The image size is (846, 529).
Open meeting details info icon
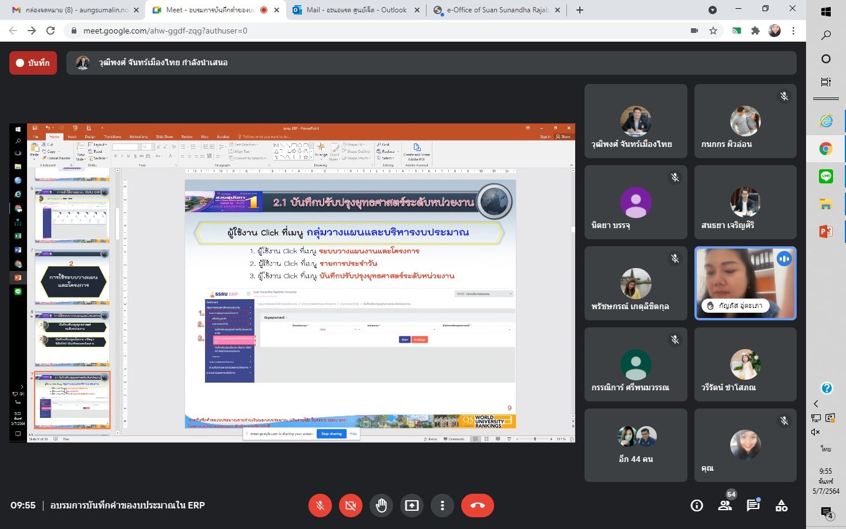point(697,505)
